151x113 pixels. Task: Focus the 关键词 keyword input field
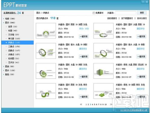pos(126,13)
